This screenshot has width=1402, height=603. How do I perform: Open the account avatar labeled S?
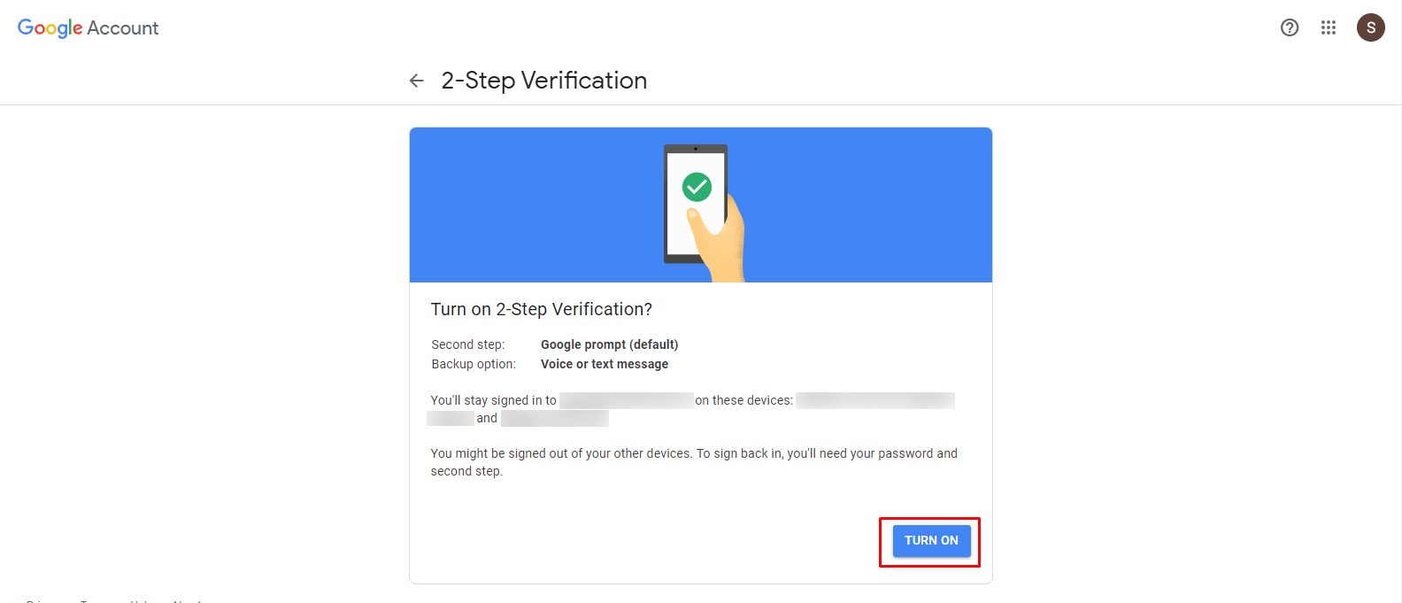(1371, 27)
